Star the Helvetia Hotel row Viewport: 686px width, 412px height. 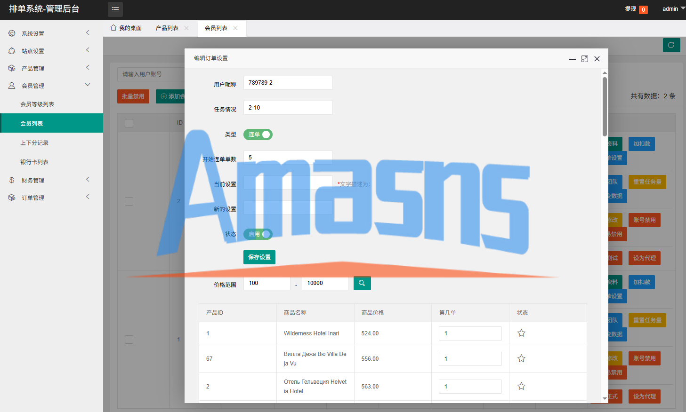coord(521,386)
